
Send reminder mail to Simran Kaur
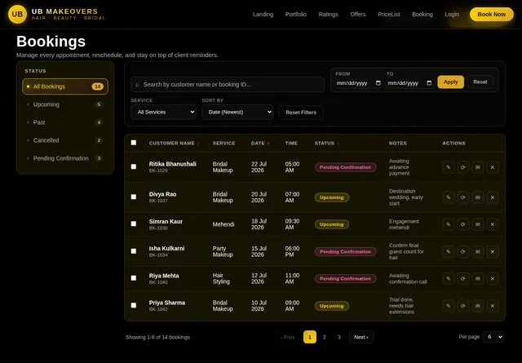pyautogui.click(x=478, y=224)
